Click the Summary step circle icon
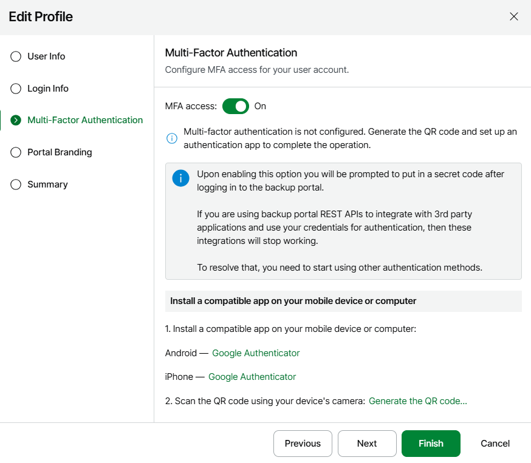Image resolution: width=531 pixels, height=463 pixels. [x=16, y=184]
